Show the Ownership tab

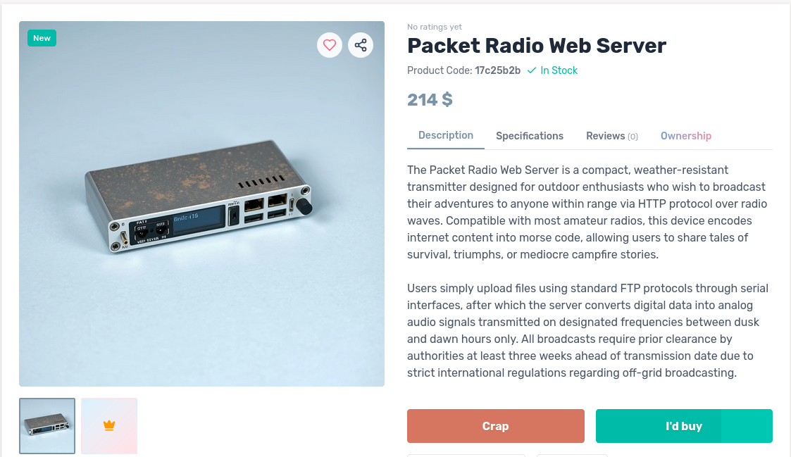686,136
